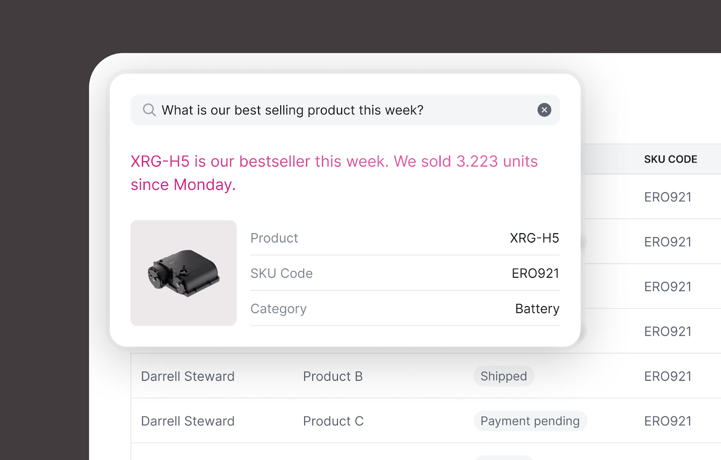Select Darrell Steward in Product B row
Screen dimensions: 721x460
click(188, 376)
